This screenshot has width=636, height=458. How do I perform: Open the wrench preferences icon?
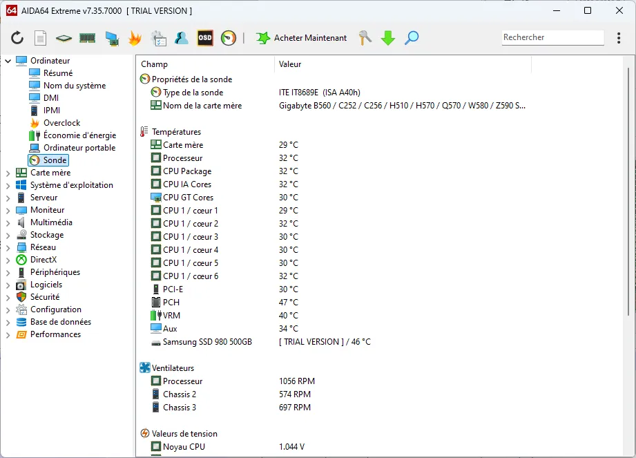pos(365,38)
